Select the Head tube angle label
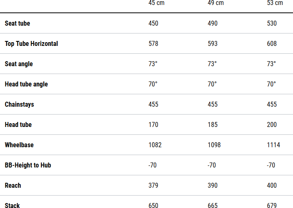This screenshot has width=293, height=208. point(26,84)
